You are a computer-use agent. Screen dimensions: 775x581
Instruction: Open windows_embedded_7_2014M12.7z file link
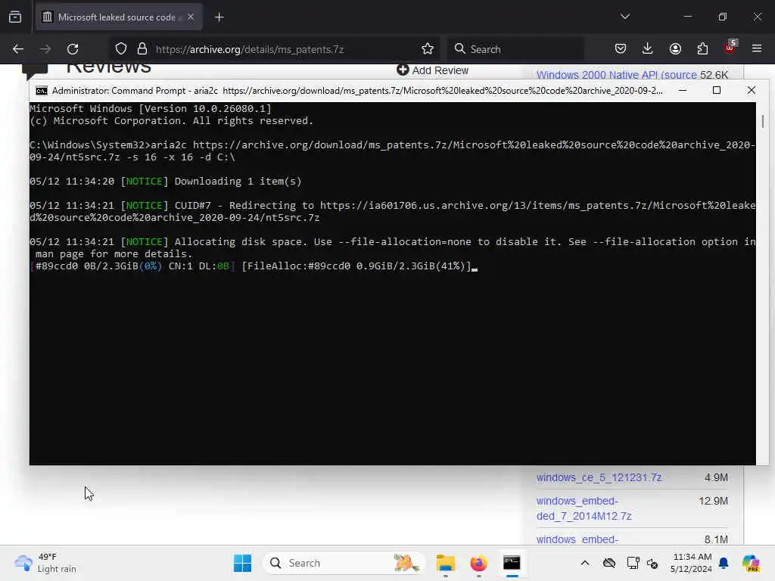(584, 508)
